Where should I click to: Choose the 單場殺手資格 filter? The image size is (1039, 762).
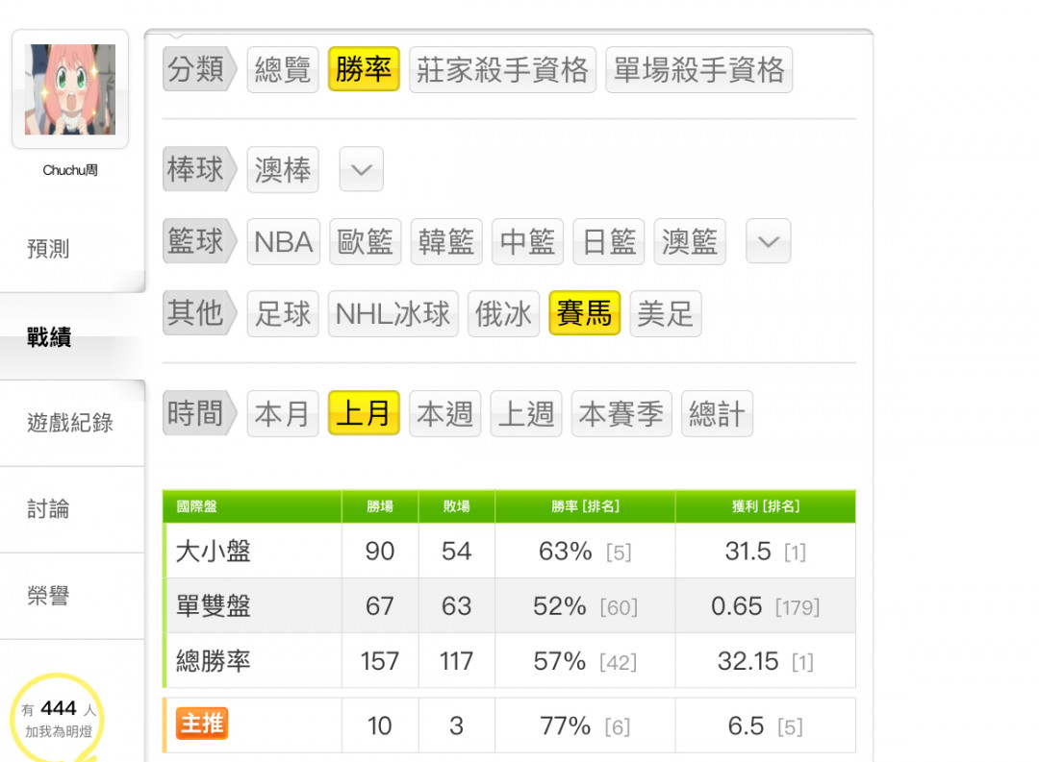coord(699,69)
